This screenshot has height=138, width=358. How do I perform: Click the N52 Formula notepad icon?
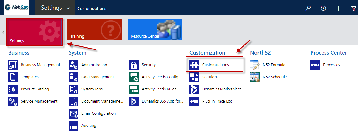tap(255, 65)
